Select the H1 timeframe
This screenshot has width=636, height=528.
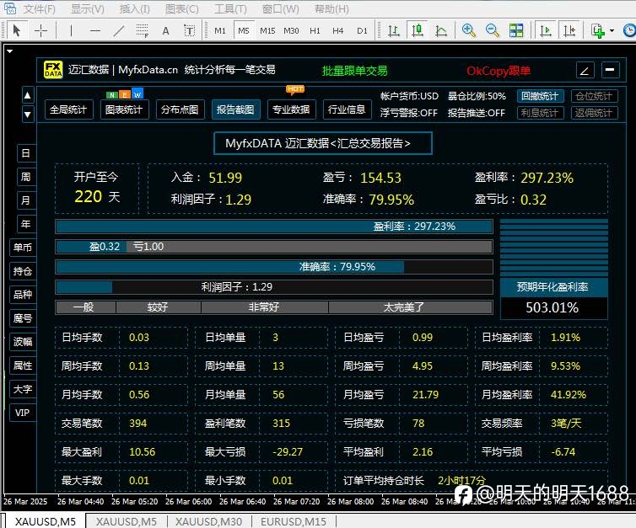[x=315, y=31]
